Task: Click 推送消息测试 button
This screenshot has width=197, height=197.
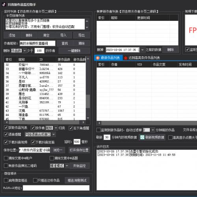Action: 77,180
